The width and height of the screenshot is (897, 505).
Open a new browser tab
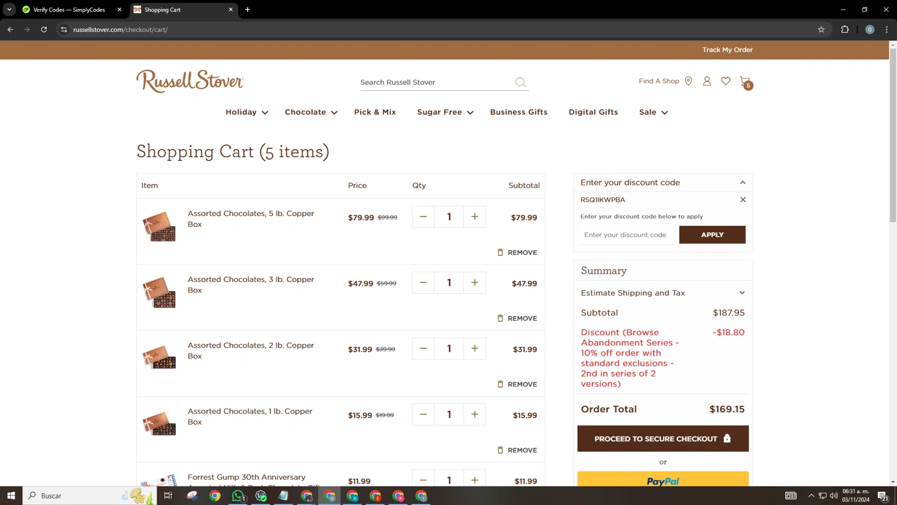248,10
